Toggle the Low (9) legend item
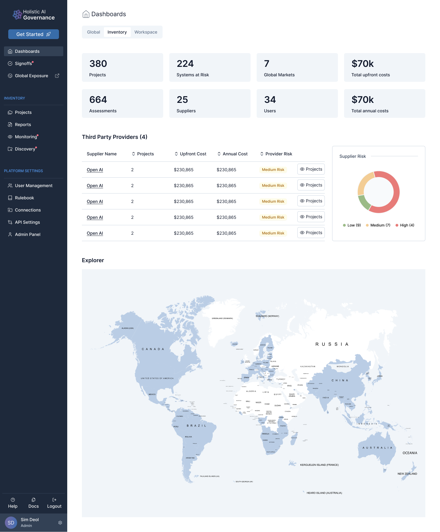Screen dimensions: 440x532 coord(352,225)
